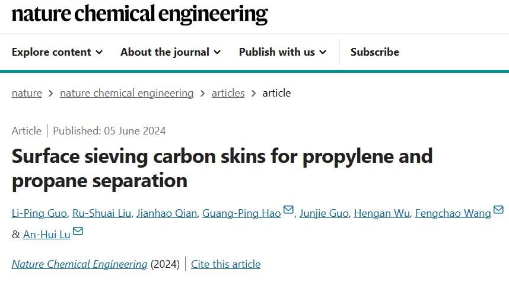
Task: Expand the Publish with us menu
Action: point(282,52)
